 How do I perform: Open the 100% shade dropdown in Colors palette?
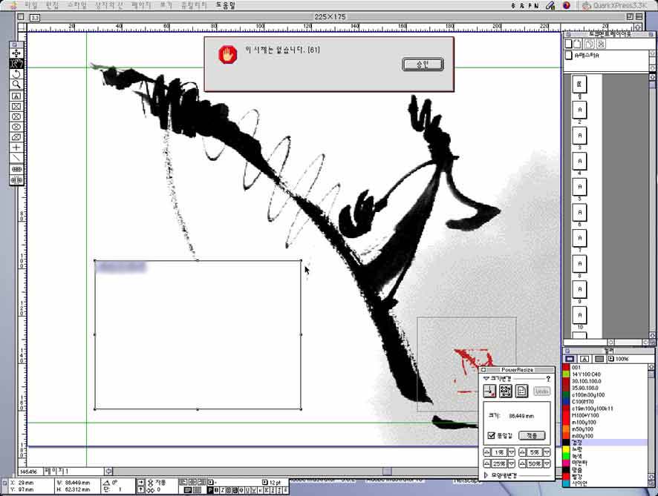coord(611,359)
